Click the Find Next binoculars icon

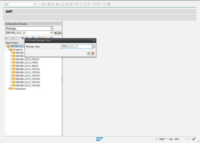click(71, 4)
